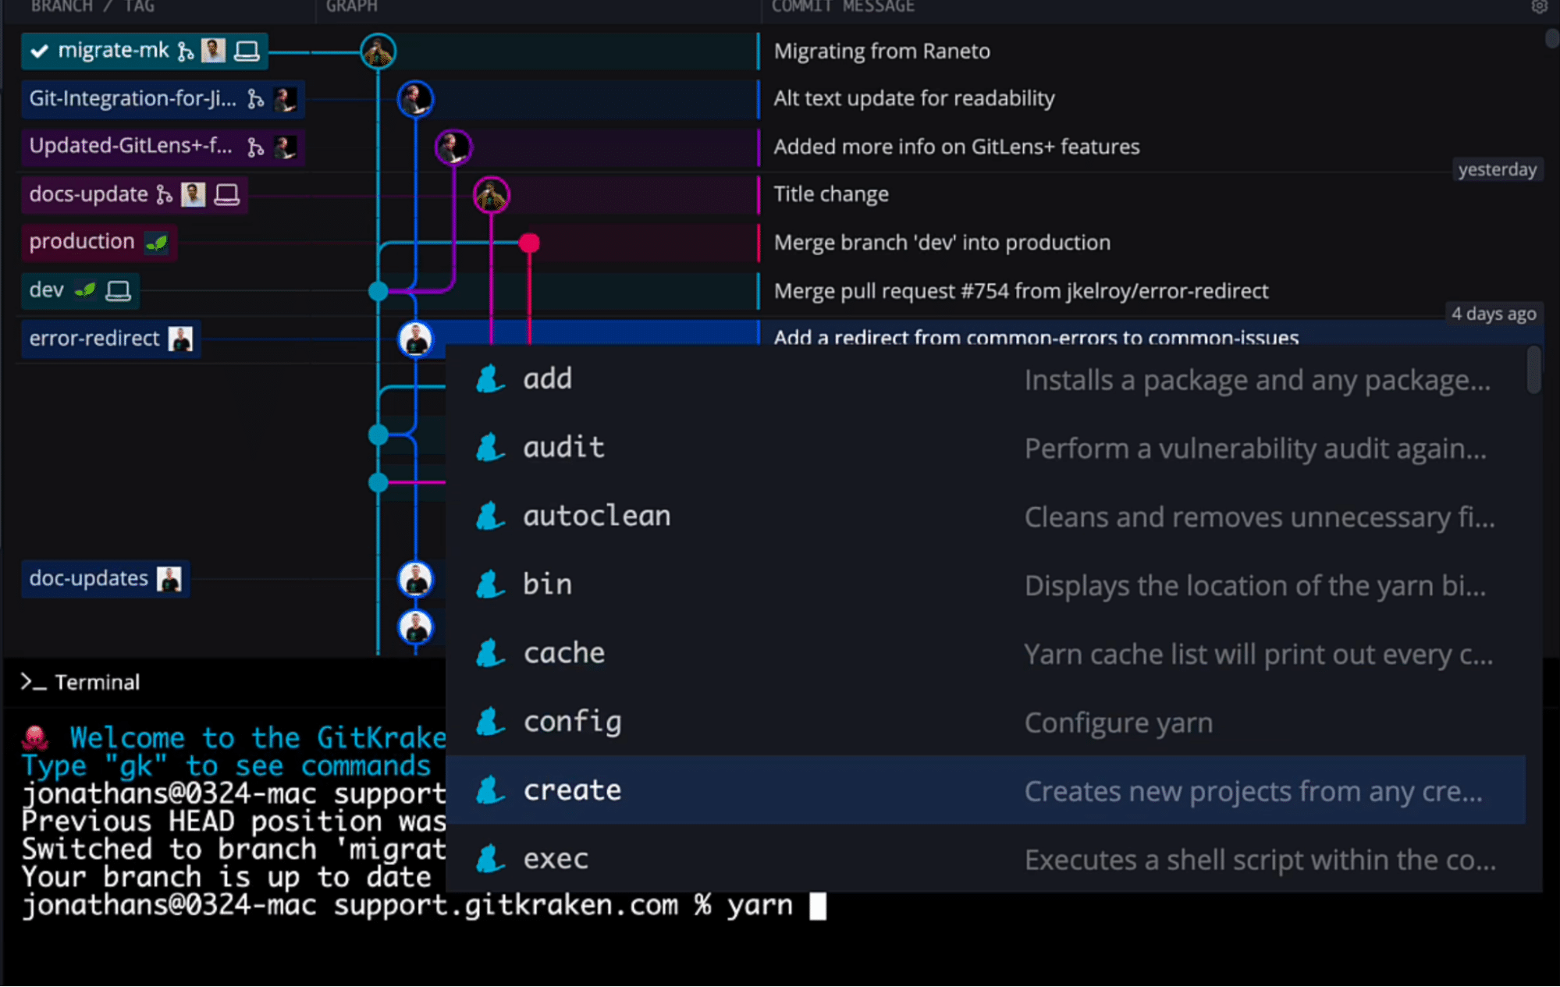Click the avatar on Updated-GitLens+ branch label
The width and height of the screenshot is (1560, 987).
285,147
